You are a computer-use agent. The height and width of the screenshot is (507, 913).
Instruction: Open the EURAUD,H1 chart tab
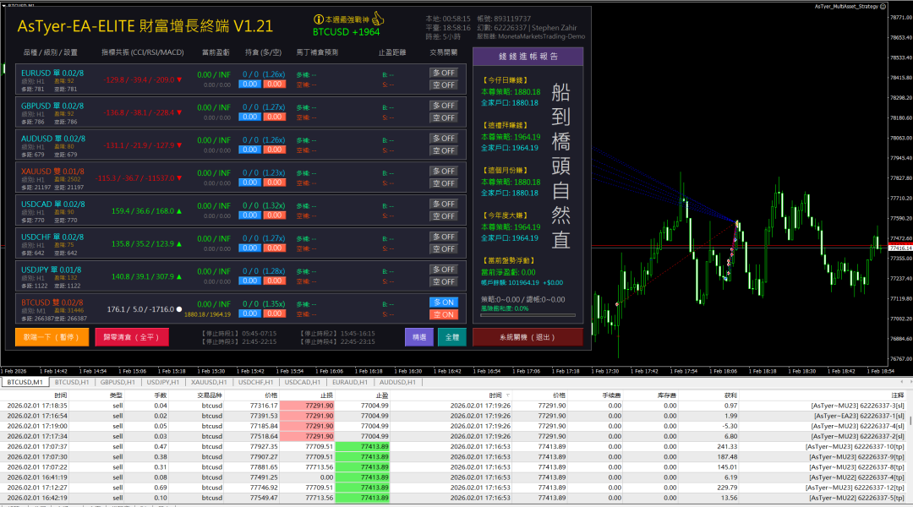coord(349,383)
